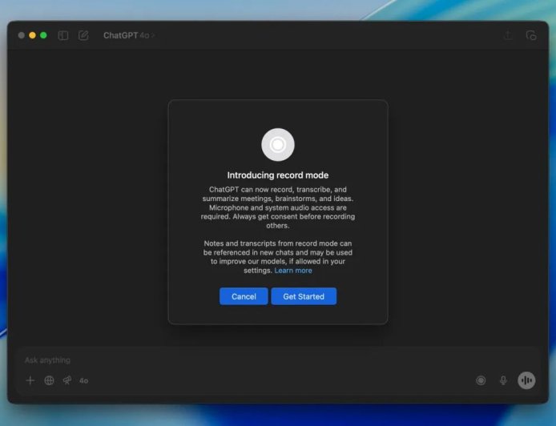Launch voice mode with waveform button
Viewport: 556px width, 426px height.
526,380
